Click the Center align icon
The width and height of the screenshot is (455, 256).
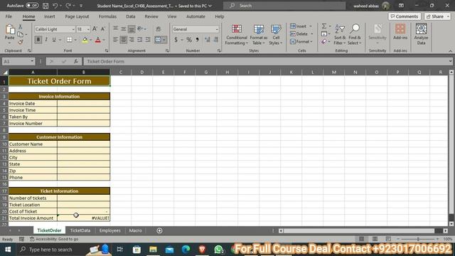[123, 40]
